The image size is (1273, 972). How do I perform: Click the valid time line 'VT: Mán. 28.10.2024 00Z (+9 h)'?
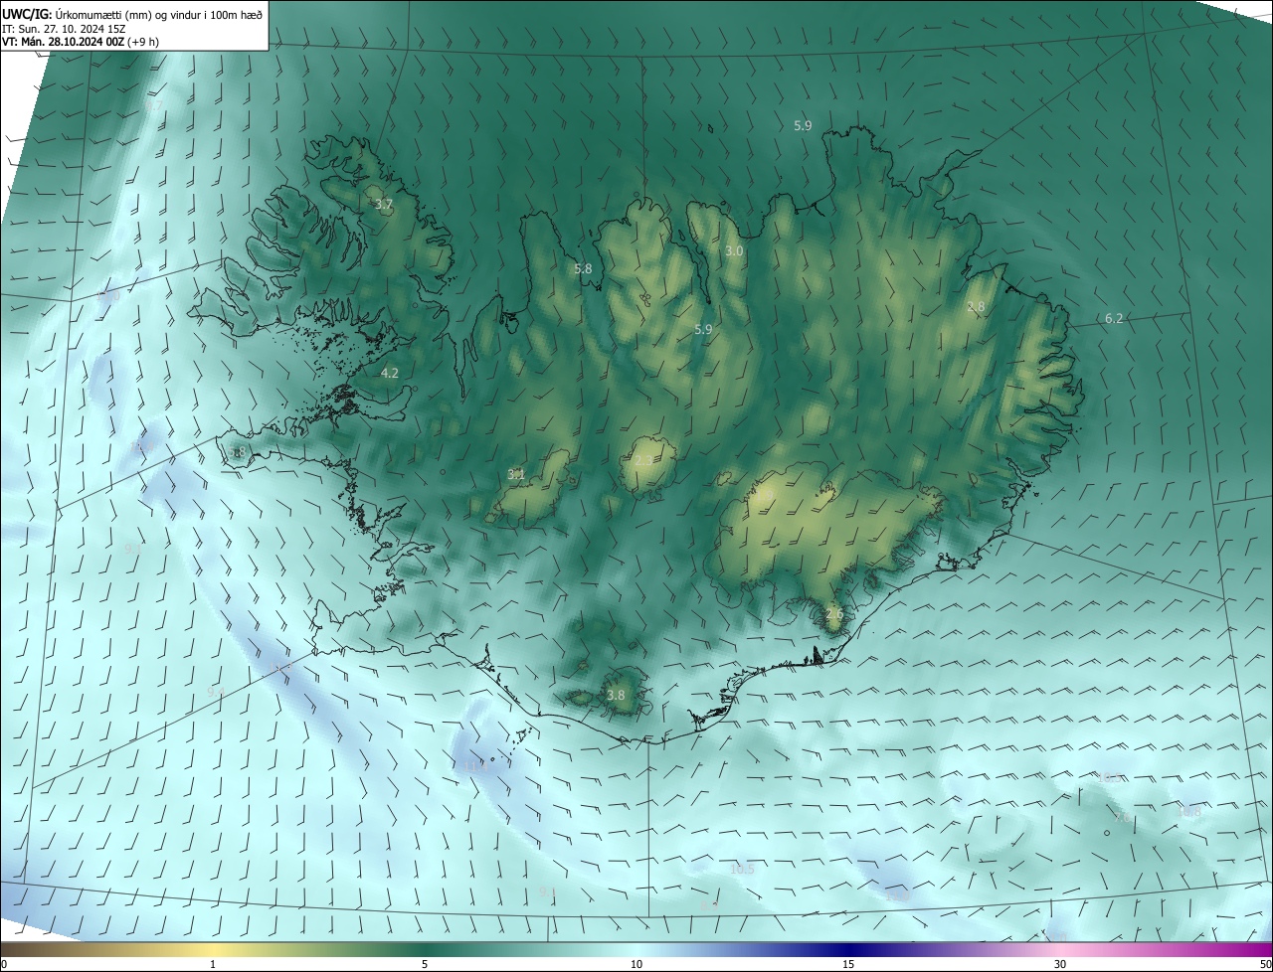(x=81, y=42)
